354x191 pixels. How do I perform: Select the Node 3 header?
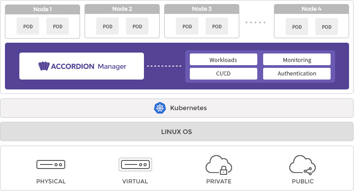202,9
